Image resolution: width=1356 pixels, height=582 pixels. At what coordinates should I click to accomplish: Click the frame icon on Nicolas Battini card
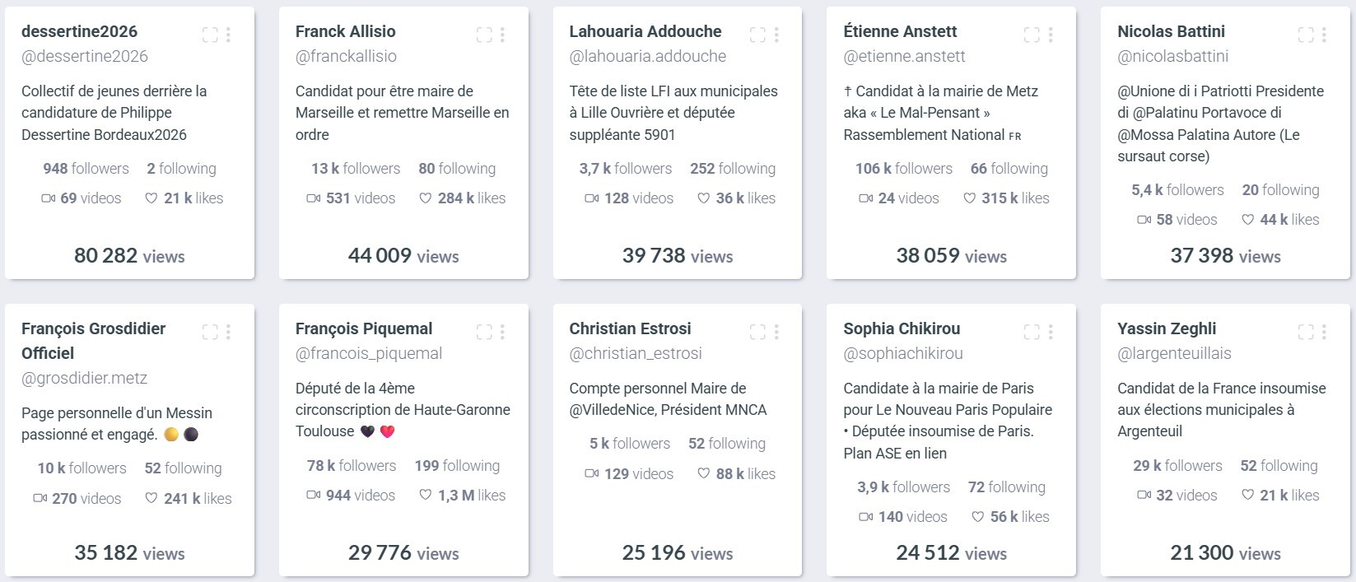pyautogui.click(x=1306, y=35)
